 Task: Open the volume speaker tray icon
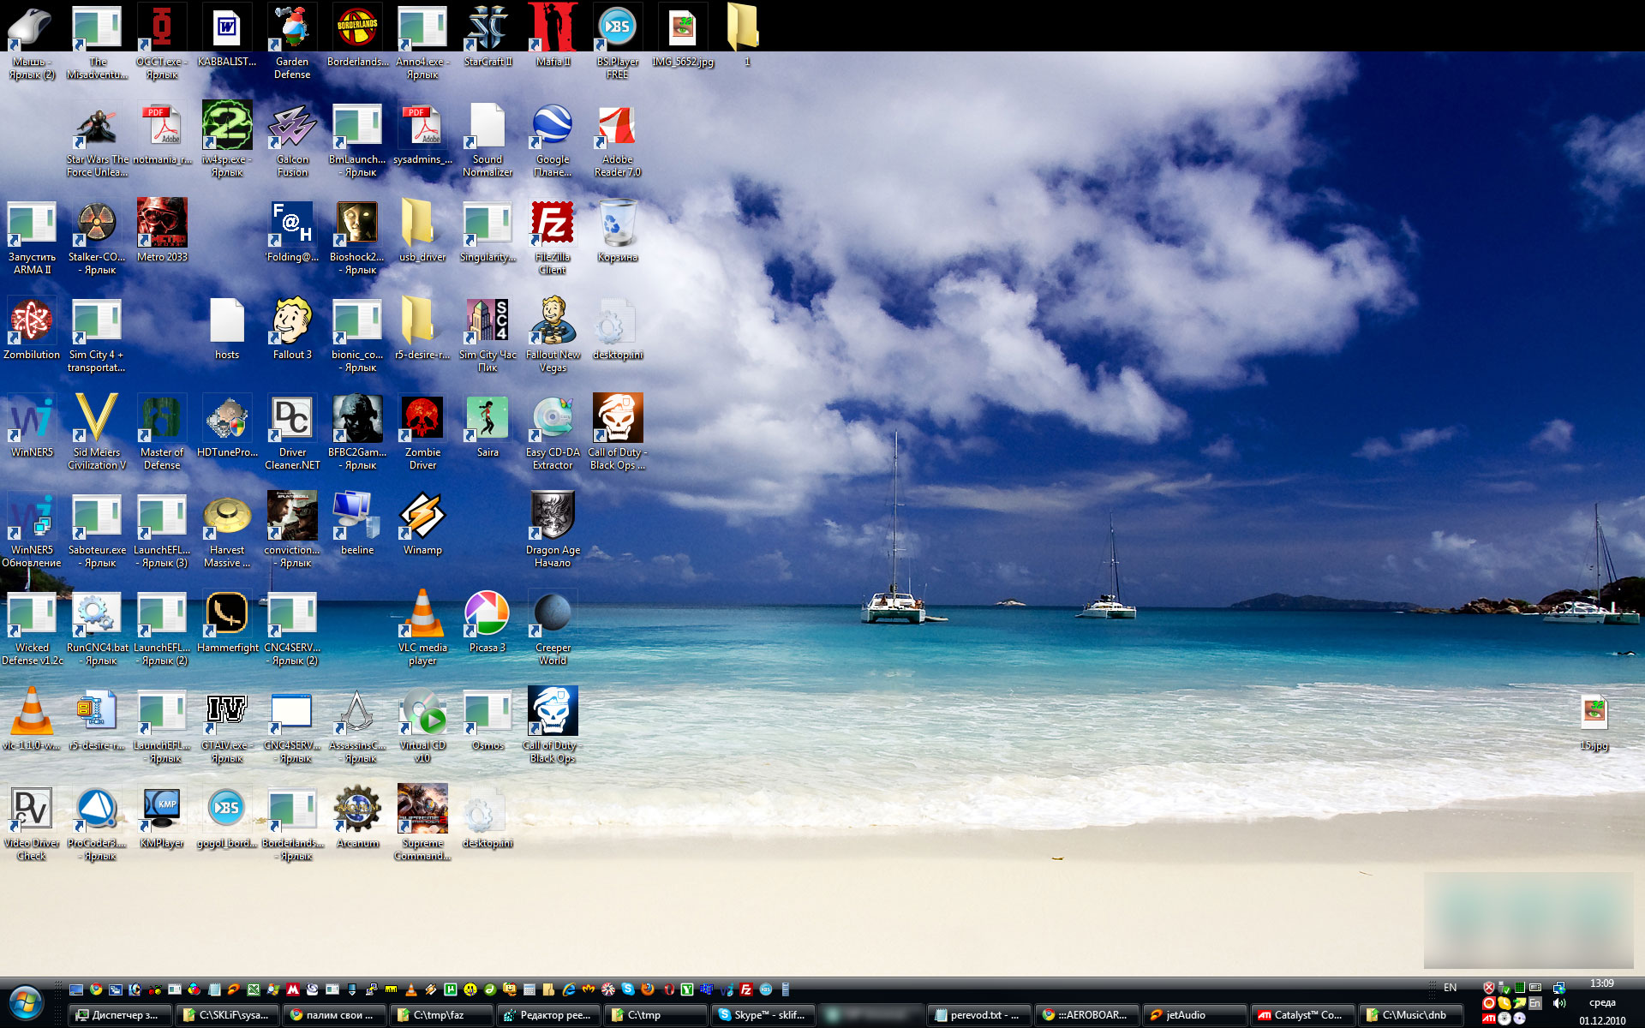tap(1559, 1003)
